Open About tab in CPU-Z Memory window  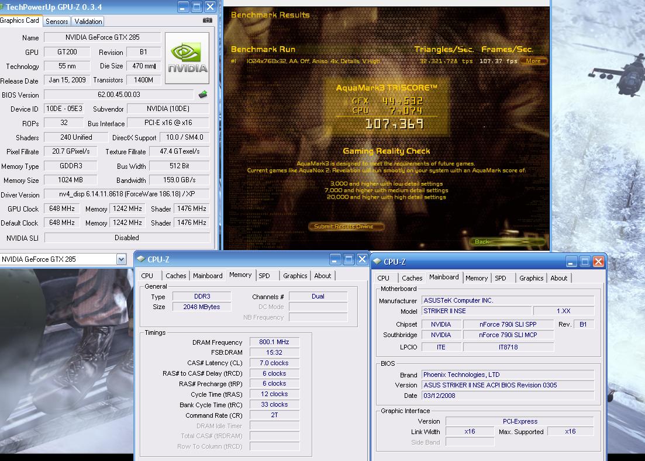point(323,276)
